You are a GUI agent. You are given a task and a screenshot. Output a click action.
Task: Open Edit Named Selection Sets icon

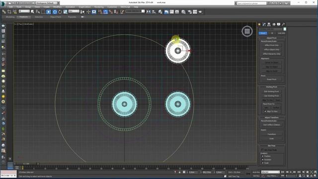[x=122, y=12]
